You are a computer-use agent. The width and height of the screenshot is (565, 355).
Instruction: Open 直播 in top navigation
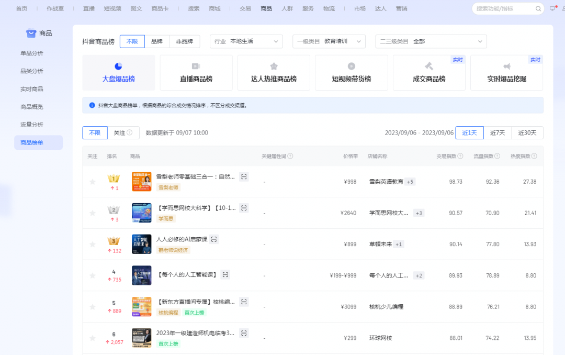pyautogui.click(x=88, y=9)
